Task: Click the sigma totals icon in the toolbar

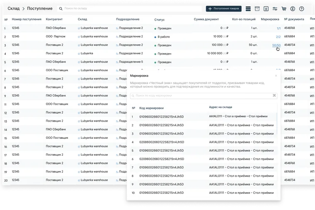Action: [293, 9]
